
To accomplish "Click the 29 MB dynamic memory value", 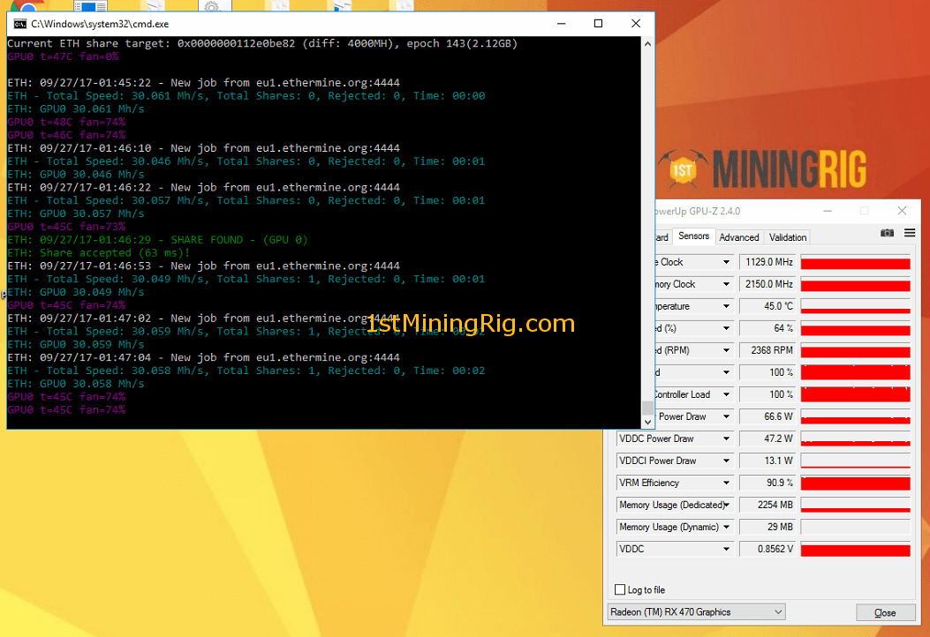I will [x=767, y=527].
